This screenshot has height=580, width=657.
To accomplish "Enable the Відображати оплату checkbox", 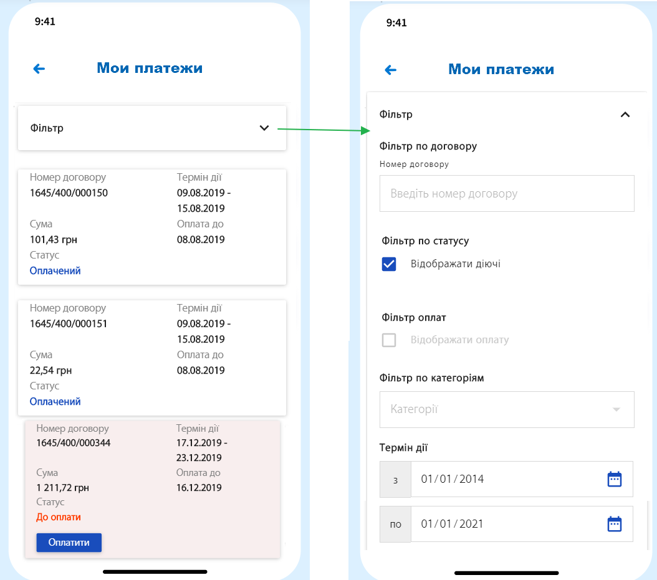I will [x=389, y=340].
